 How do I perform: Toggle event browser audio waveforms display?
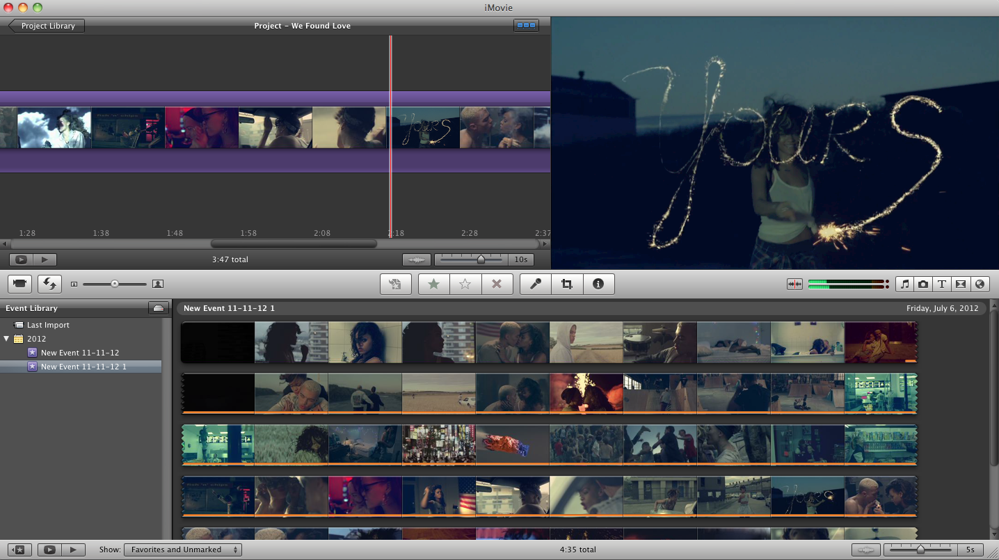point(866,550)
